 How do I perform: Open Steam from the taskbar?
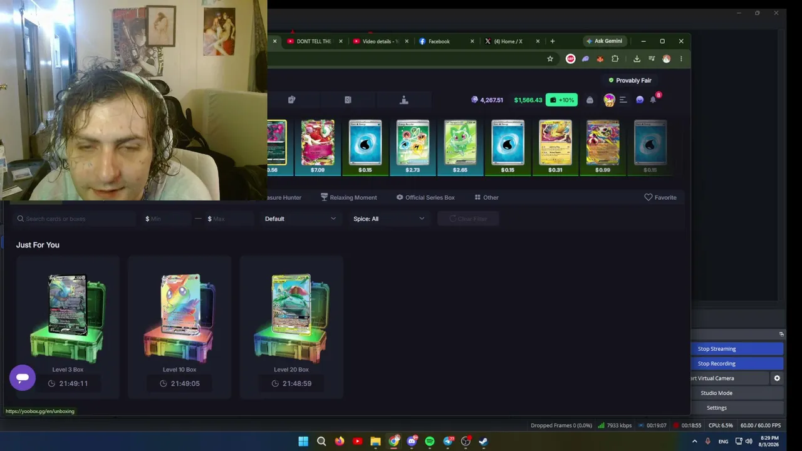484,441
